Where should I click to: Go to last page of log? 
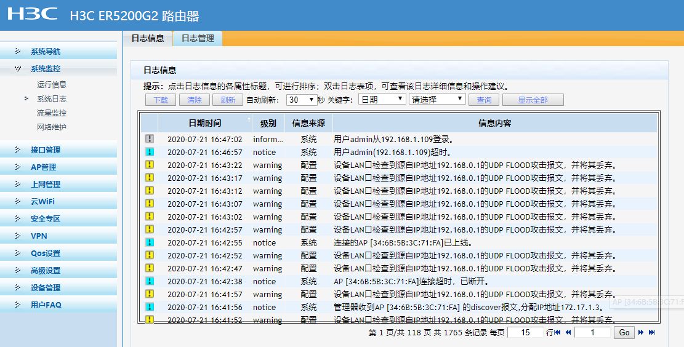[x=652, y=332]
